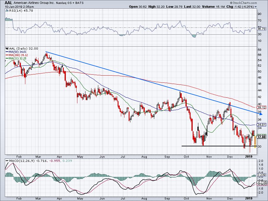Click the High 32.20 value
The image size is (268, 201).
coord(156,7)
